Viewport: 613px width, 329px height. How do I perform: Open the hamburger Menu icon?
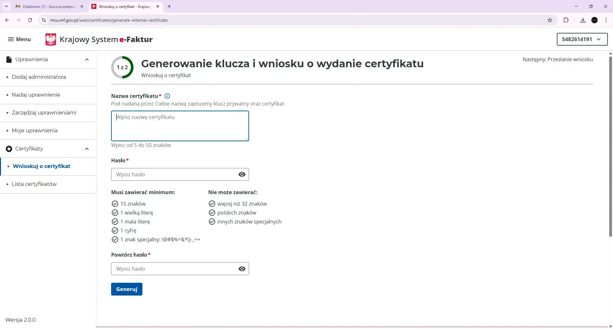(11, 39)
